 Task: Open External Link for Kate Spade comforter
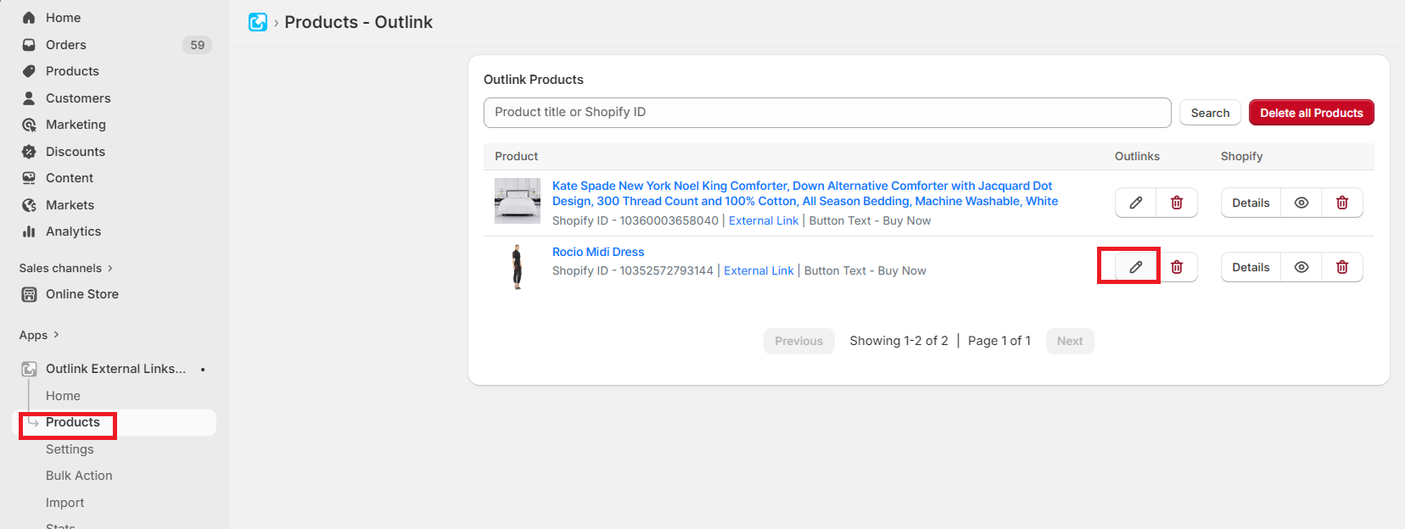(x=764, y=220)
